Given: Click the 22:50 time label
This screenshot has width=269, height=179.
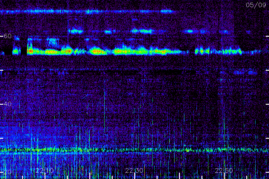Looking at the screenshot, I should pyautogui.click(x=224, y=170).
